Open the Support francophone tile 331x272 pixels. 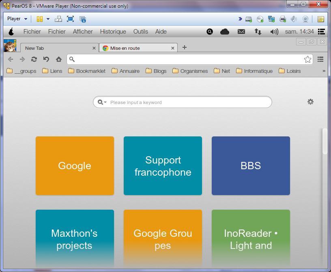[x=163, y=166]
